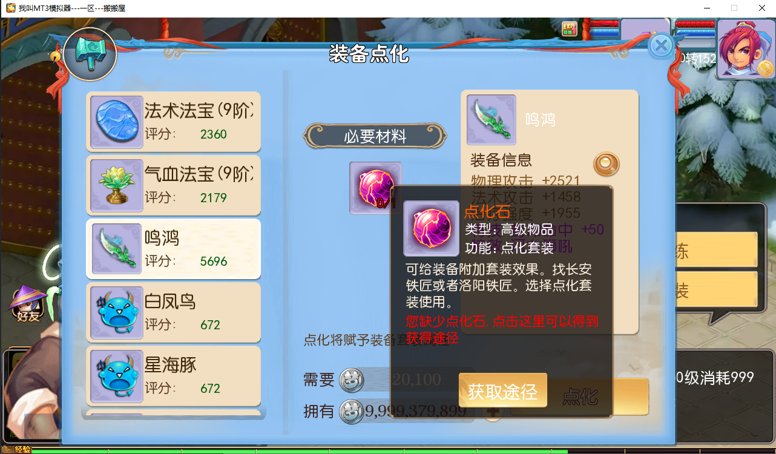Open the player avatar portrait
Viewport: 776px width, 454px height.
pos(746,48)
